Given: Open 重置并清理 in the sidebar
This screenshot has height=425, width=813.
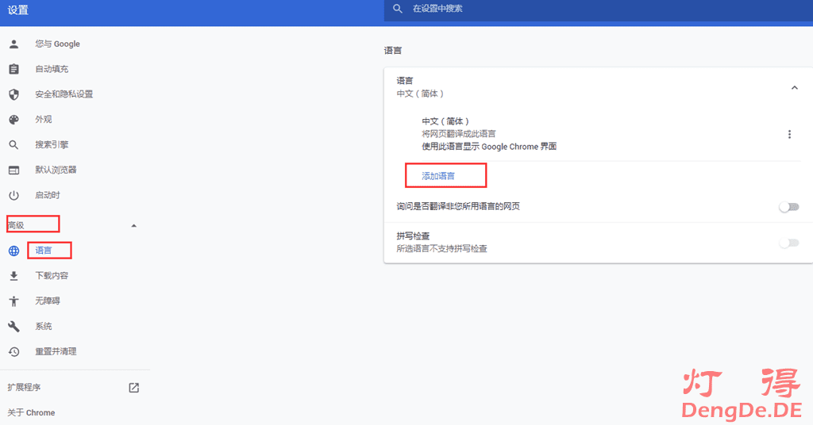Looking at the screenshot, I should pyautogui.click(x=56, y=351).
